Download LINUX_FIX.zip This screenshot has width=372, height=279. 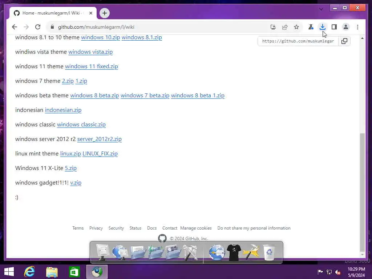click(x=100, y=154)
